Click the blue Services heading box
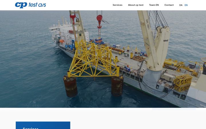This screenshot has height=129, width=206. click(43, 125)
